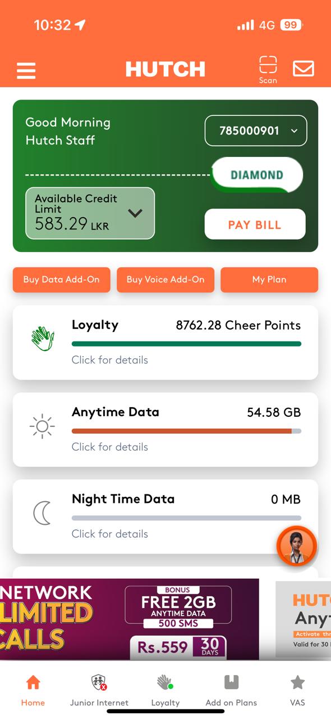This screenshot has width=331, height=720.
Task: Tap the VAS star icon
Action: click(297, 683)
